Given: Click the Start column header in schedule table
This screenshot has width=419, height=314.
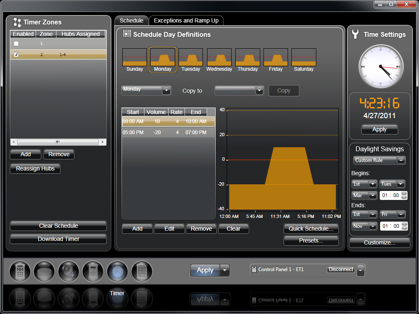Looking at the screenshot, I should pos(133,112).
